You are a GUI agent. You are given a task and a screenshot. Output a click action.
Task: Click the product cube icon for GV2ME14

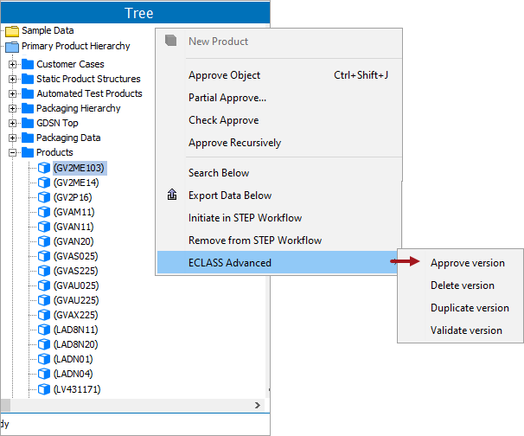[44, 183]
